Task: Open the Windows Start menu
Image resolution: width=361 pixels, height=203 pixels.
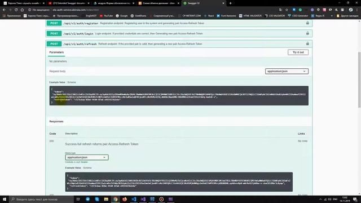Action: coord(5,199)
